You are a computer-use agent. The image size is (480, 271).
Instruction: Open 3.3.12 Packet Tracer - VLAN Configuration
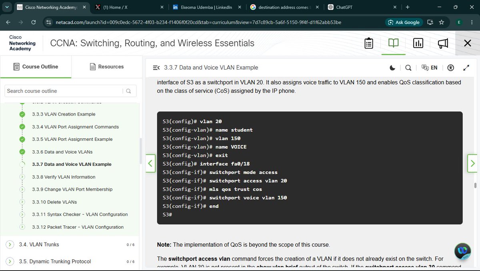[78, 227]
